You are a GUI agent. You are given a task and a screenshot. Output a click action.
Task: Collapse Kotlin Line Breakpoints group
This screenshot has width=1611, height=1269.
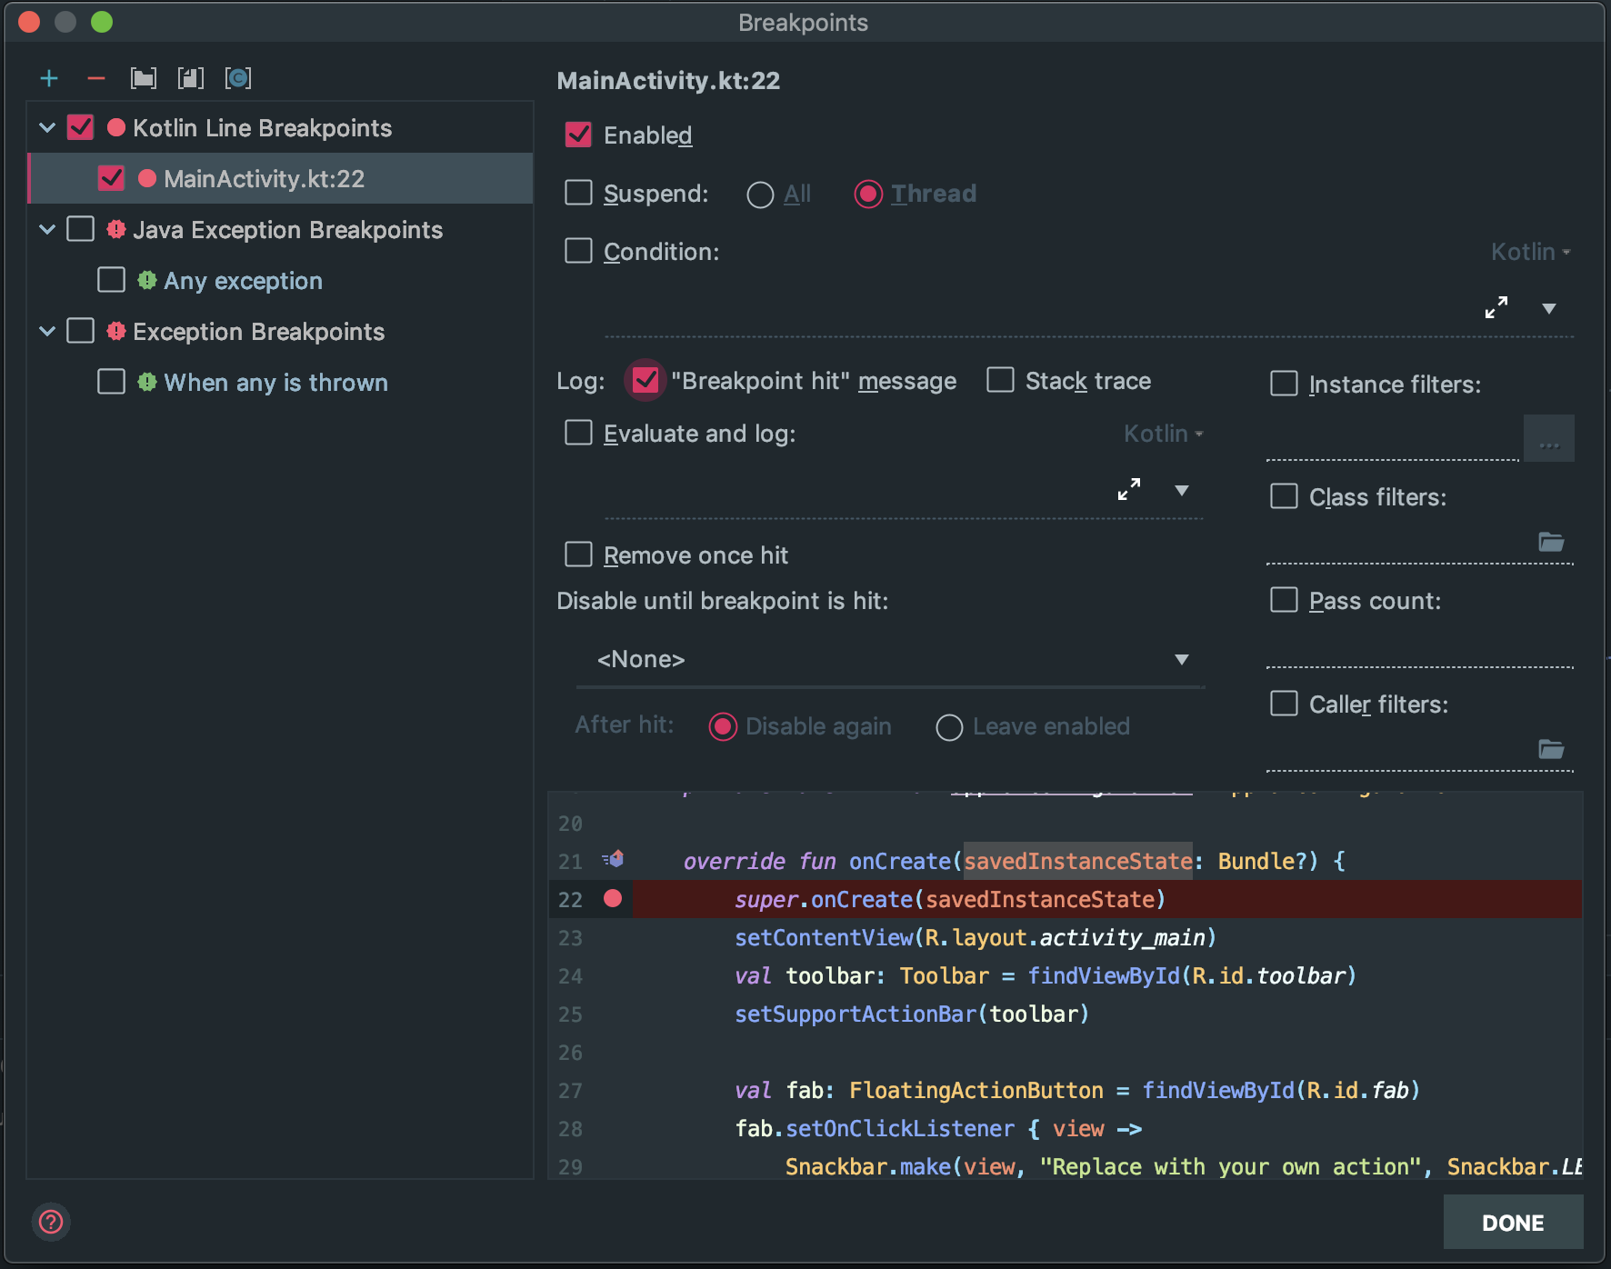coord(47,127)
